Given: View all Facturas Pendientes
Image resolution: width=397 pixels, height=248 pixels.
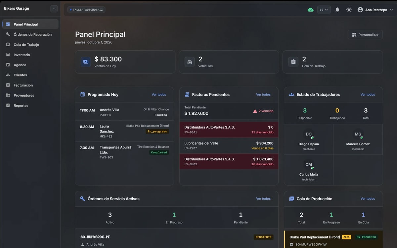Looking at the screenshot, I should [263, 95].
